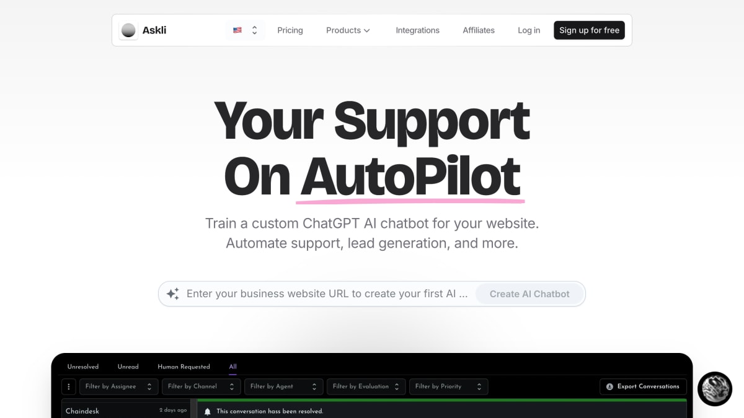The image size is (744, 418).
Task: Go to Integrations
Action: [418, 30]
